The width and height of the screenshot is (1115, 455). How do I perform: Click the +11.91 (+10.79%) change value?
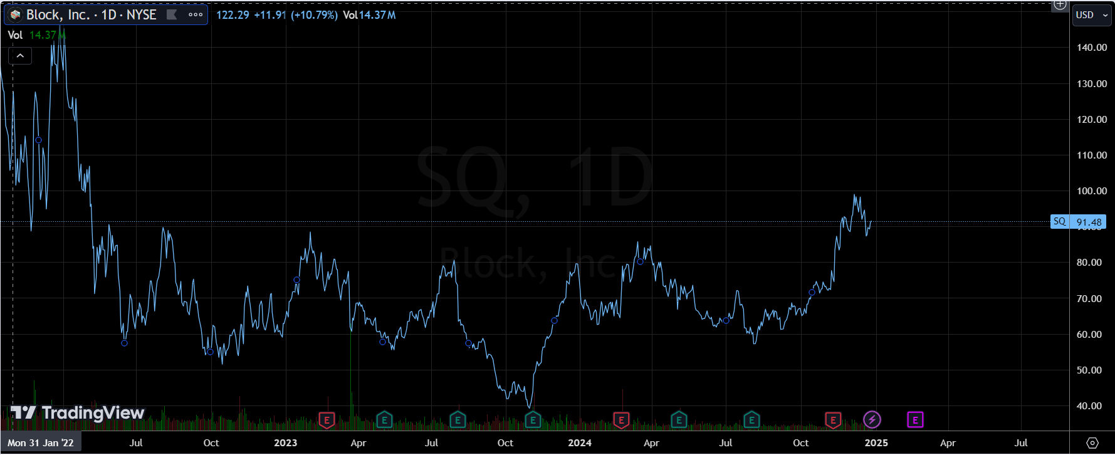tap(295, 15)
